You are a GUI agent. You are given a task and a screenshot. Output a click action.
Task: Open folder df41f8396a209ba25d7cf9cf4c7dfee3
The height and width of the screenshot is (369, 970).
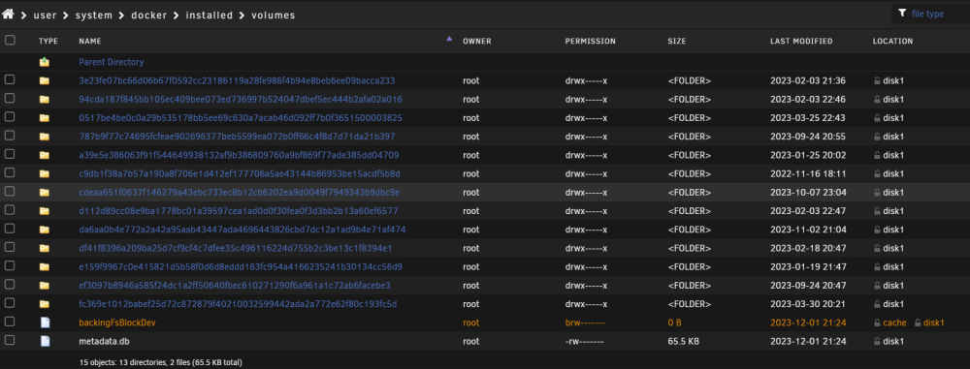click(235, 248)
